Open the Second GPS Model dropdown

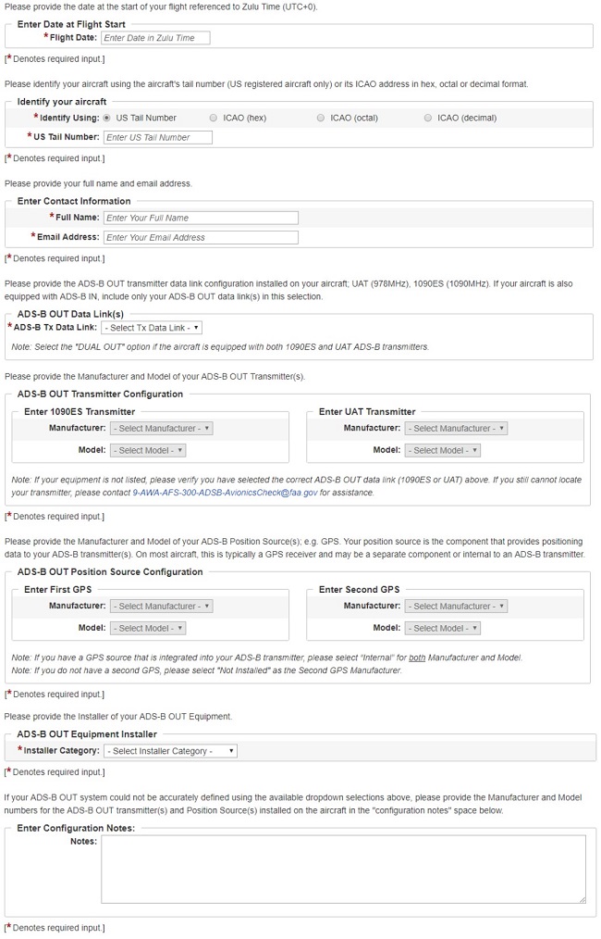[x=443, y=628]
